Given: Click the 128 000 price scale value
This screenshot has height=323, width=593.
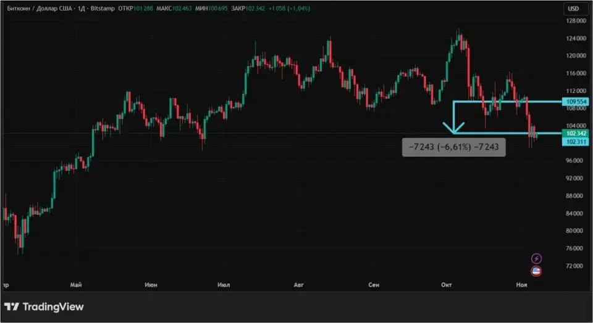Looking at the screenshot, I should click(575, 20).
